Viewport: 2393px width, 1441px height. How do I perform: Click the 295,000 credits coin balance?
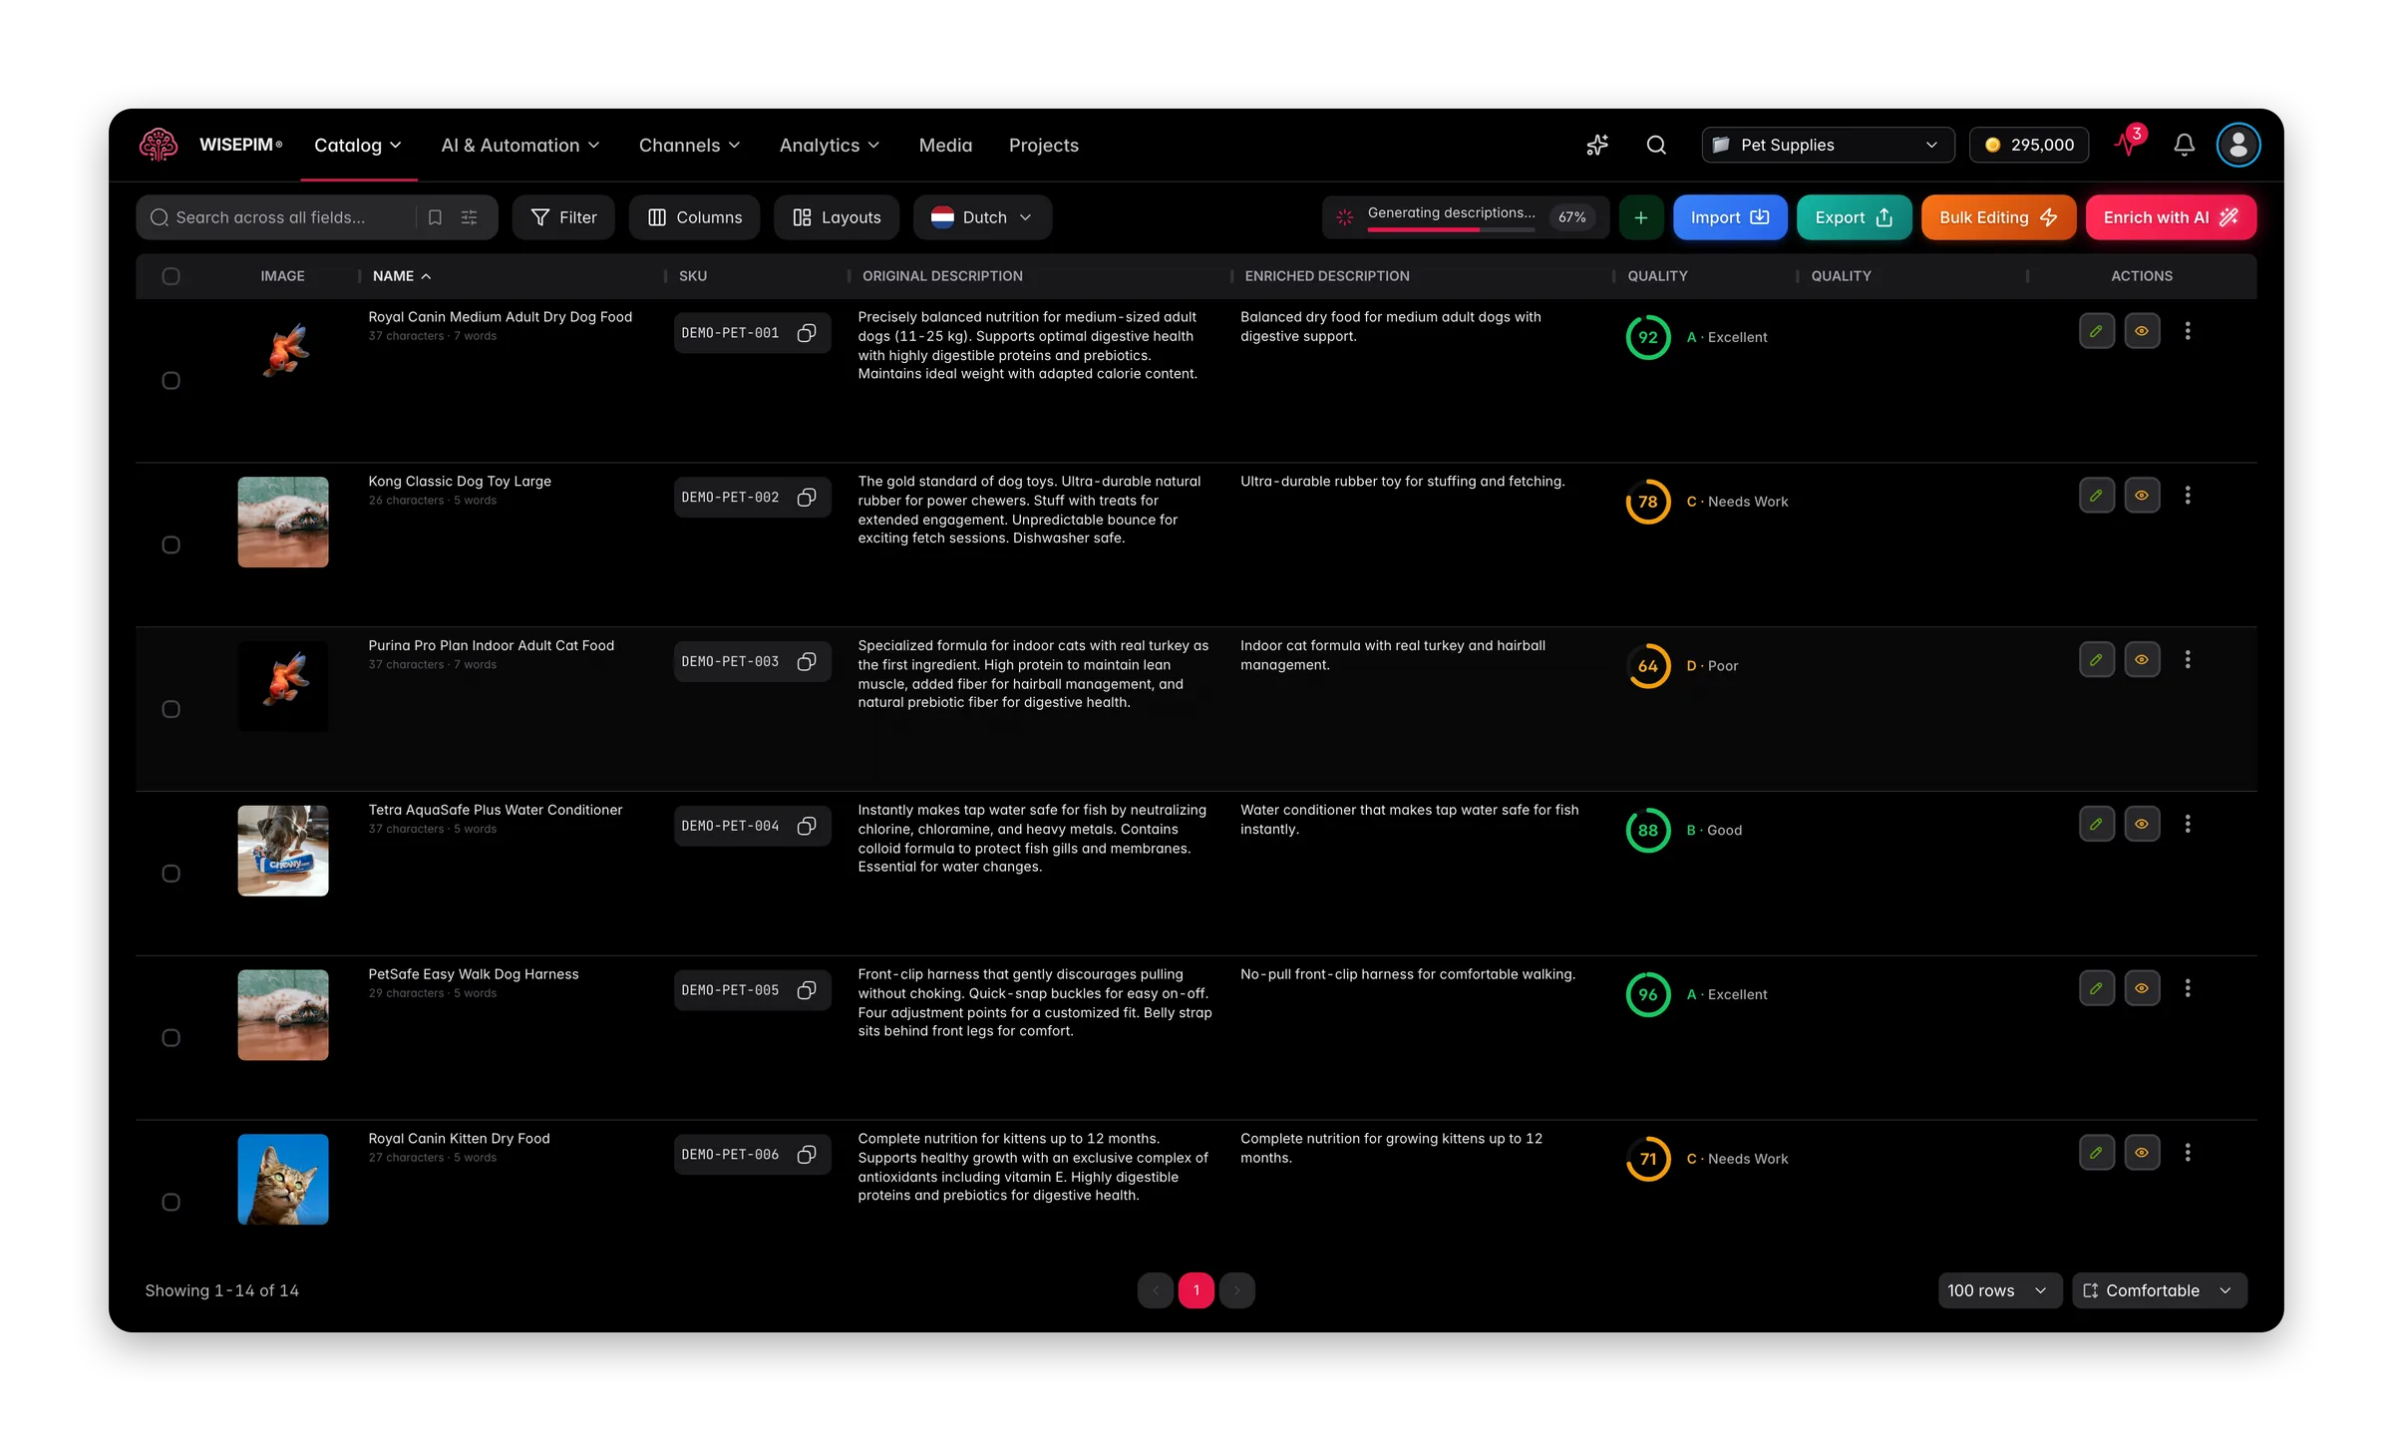pyautogui.click(x=2028, y=145)
